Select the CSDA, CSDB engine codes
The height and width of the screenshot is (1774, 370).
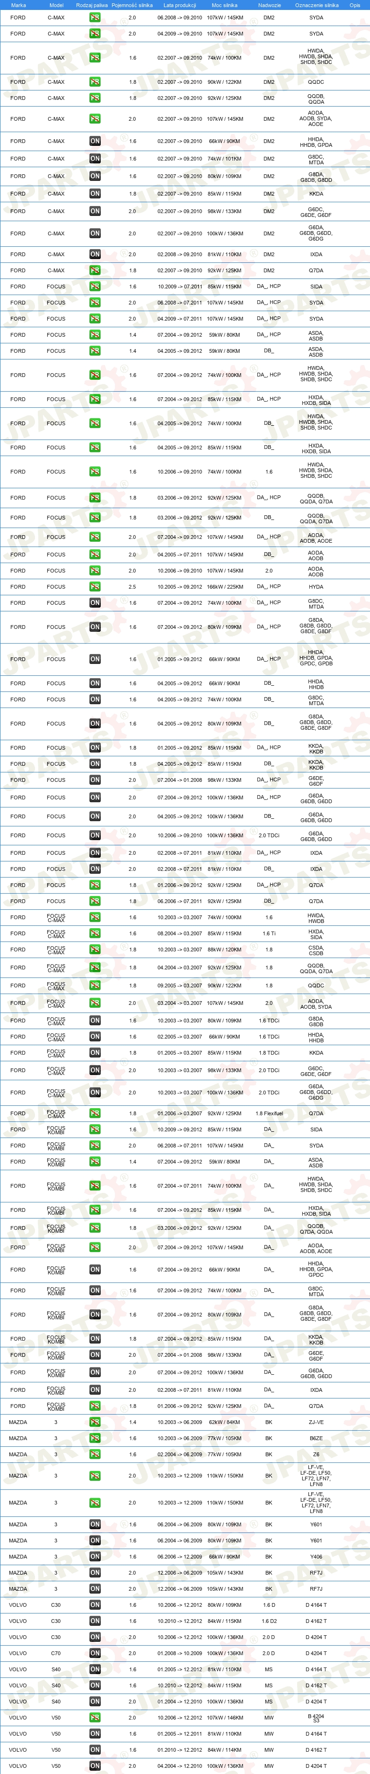316,950
